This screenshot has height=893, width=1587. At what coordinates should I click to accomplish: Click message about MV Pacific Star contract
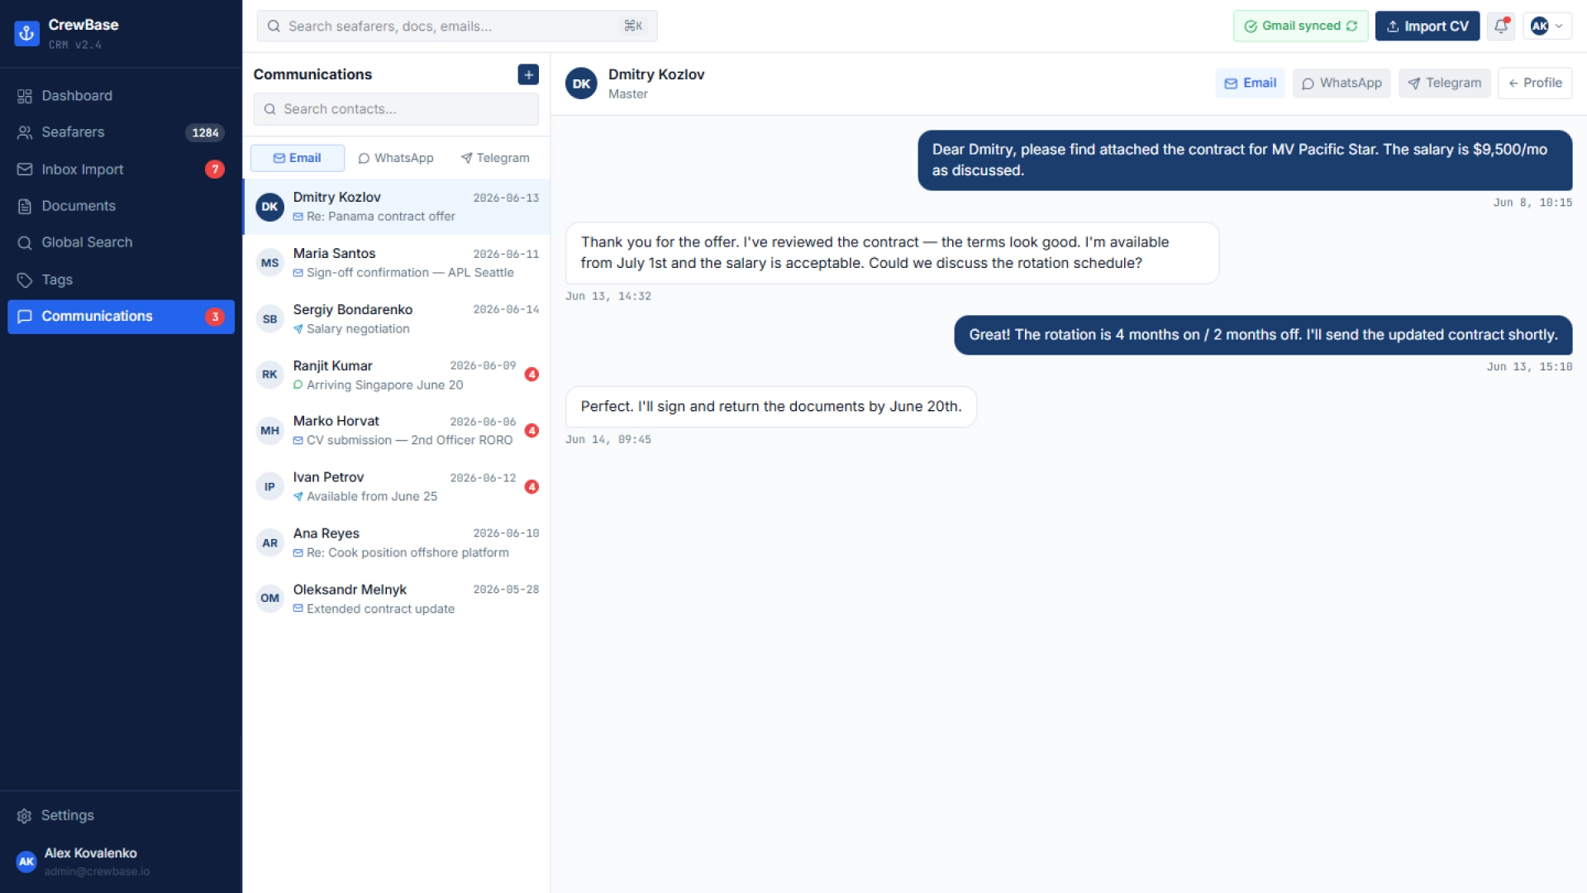pos(1245,160)
